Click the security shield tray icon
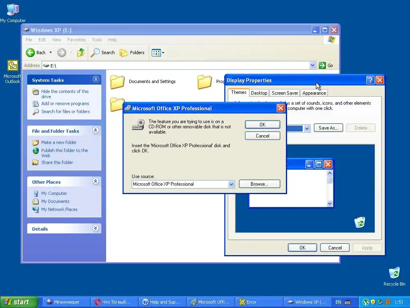 click(x=373, y=302)
